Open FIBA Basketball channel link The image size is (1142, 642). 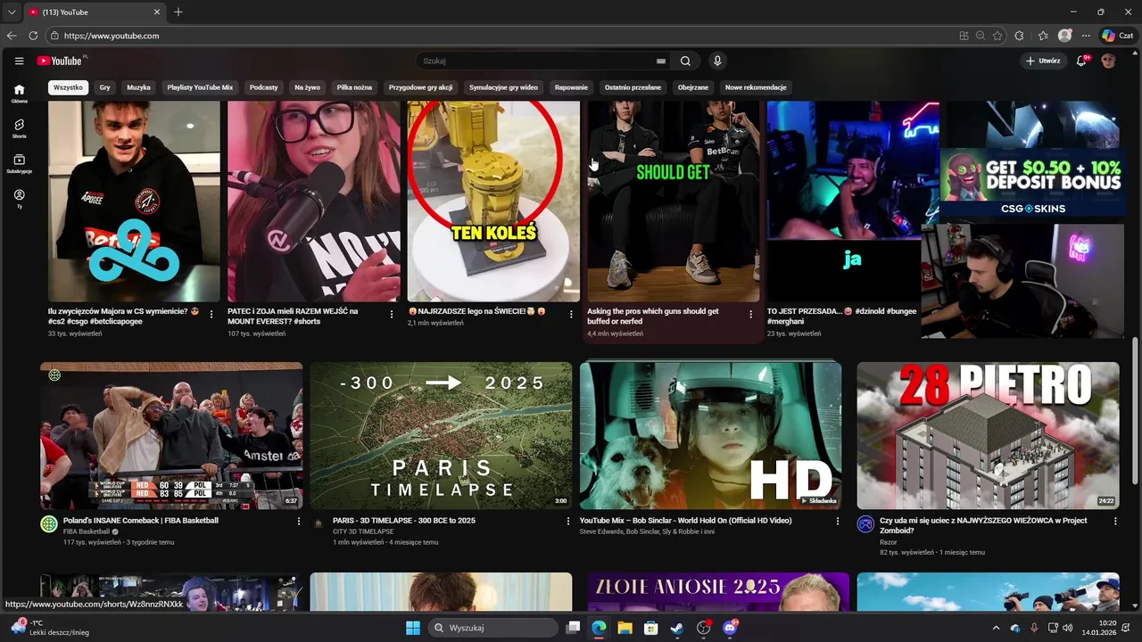click(87, 531)
